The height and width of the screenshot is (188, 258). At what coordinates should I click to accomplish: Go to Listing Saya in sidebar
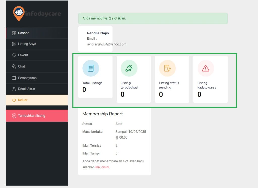tap(27, 44)
